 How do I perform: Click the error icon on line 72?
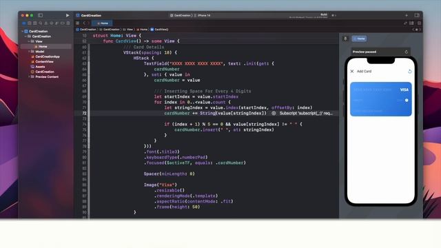point(274,113)
